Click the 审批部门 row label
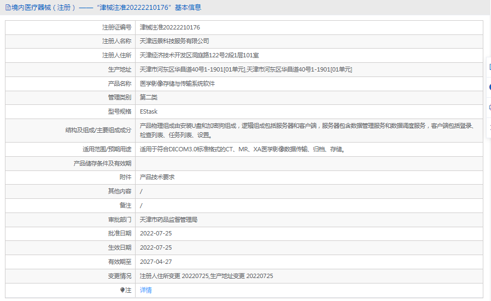The image size is (491, 301). pos(120,220)
